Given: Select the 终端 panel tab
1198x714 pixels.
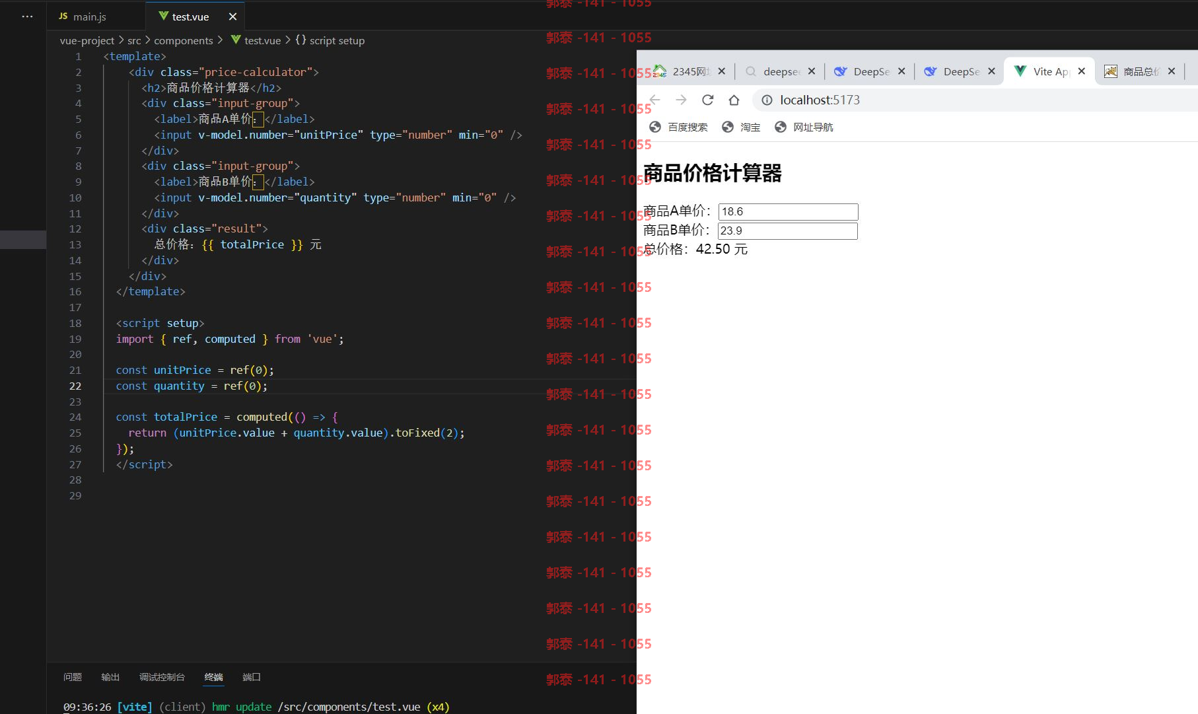Looking at the screenshot, I should 213,677.
